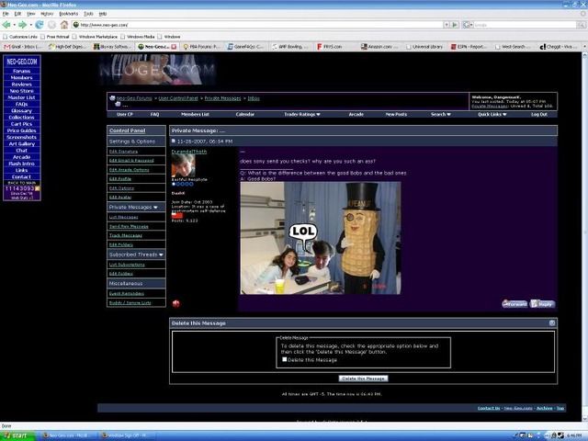Click the Log Out link
This screenshot has height=441, width=588.
538,115
